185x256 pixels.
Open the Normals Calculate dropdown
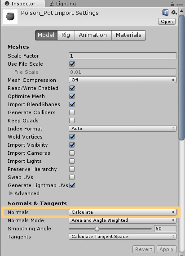click(x=123, y=212)
